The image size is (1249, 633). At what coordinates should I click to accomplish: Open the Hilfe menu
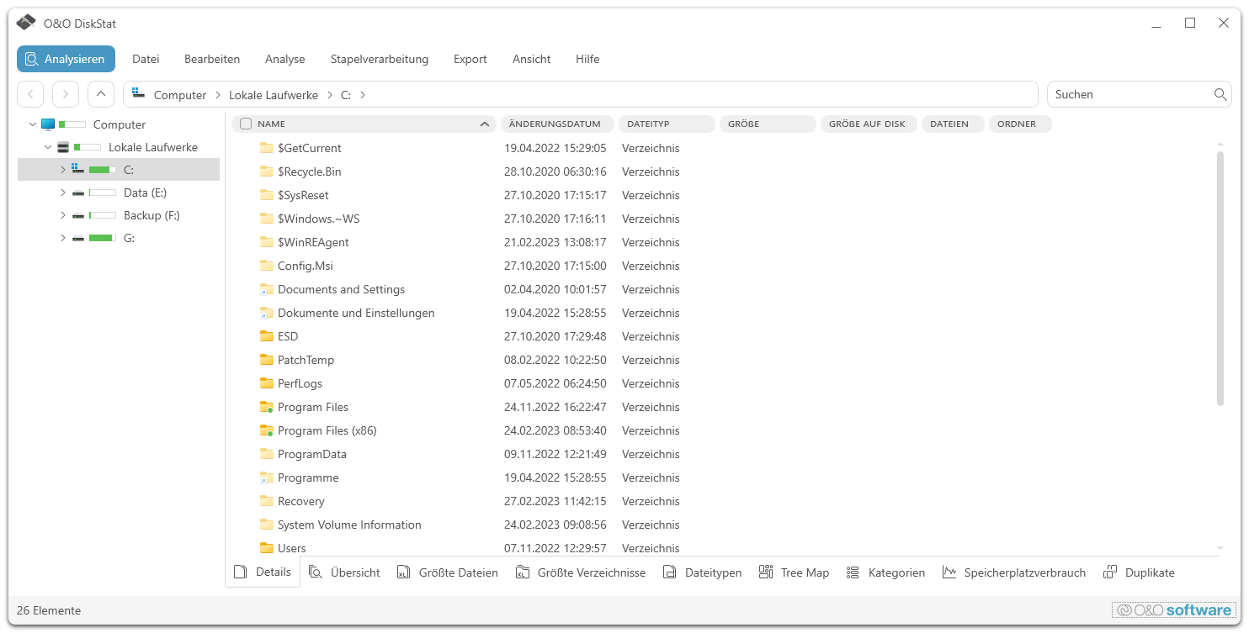587,59
